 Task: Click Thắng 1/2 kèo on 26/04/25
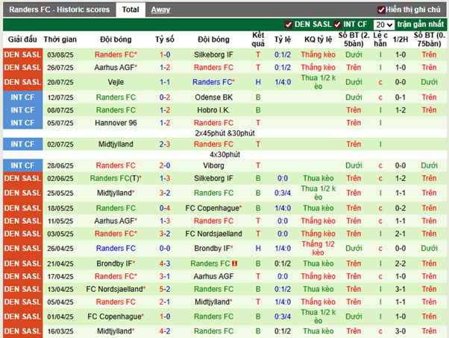(x=318, y=249)
